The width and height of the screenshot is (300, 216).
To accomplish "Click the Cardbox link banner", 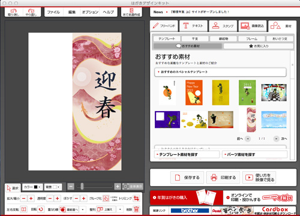I will pos(275,211).
